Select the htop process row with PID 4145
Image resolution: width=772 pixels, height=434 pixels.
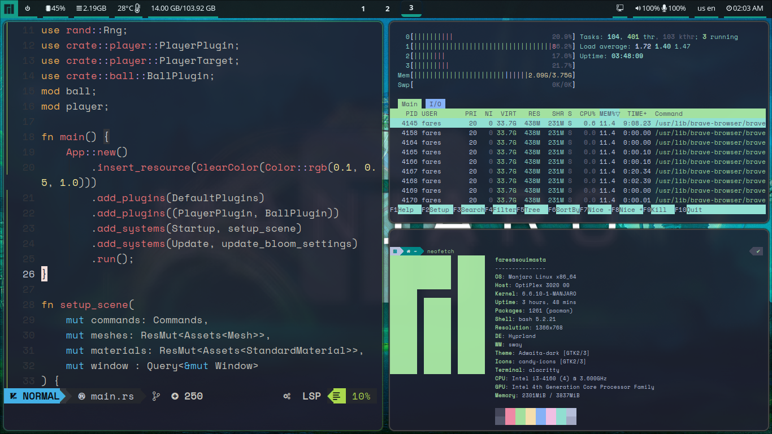578,123
